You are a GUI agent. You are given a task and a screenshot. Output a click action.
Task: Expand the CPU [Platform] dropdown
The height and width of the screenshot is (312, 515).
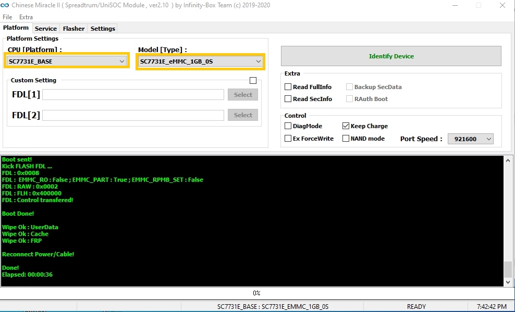tap(67, 61)
